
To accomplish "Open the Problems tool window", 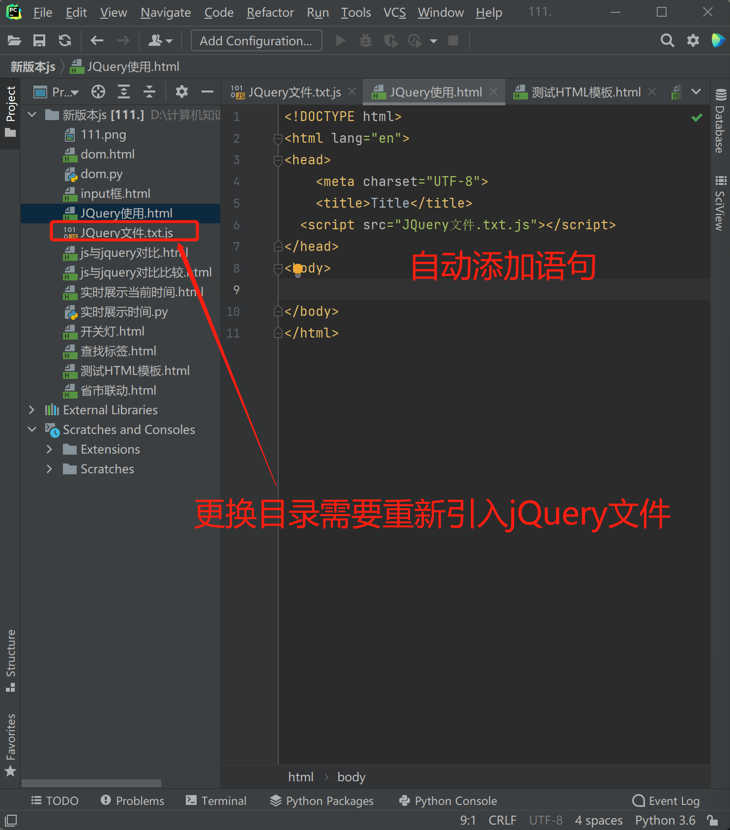I will 132,800.
